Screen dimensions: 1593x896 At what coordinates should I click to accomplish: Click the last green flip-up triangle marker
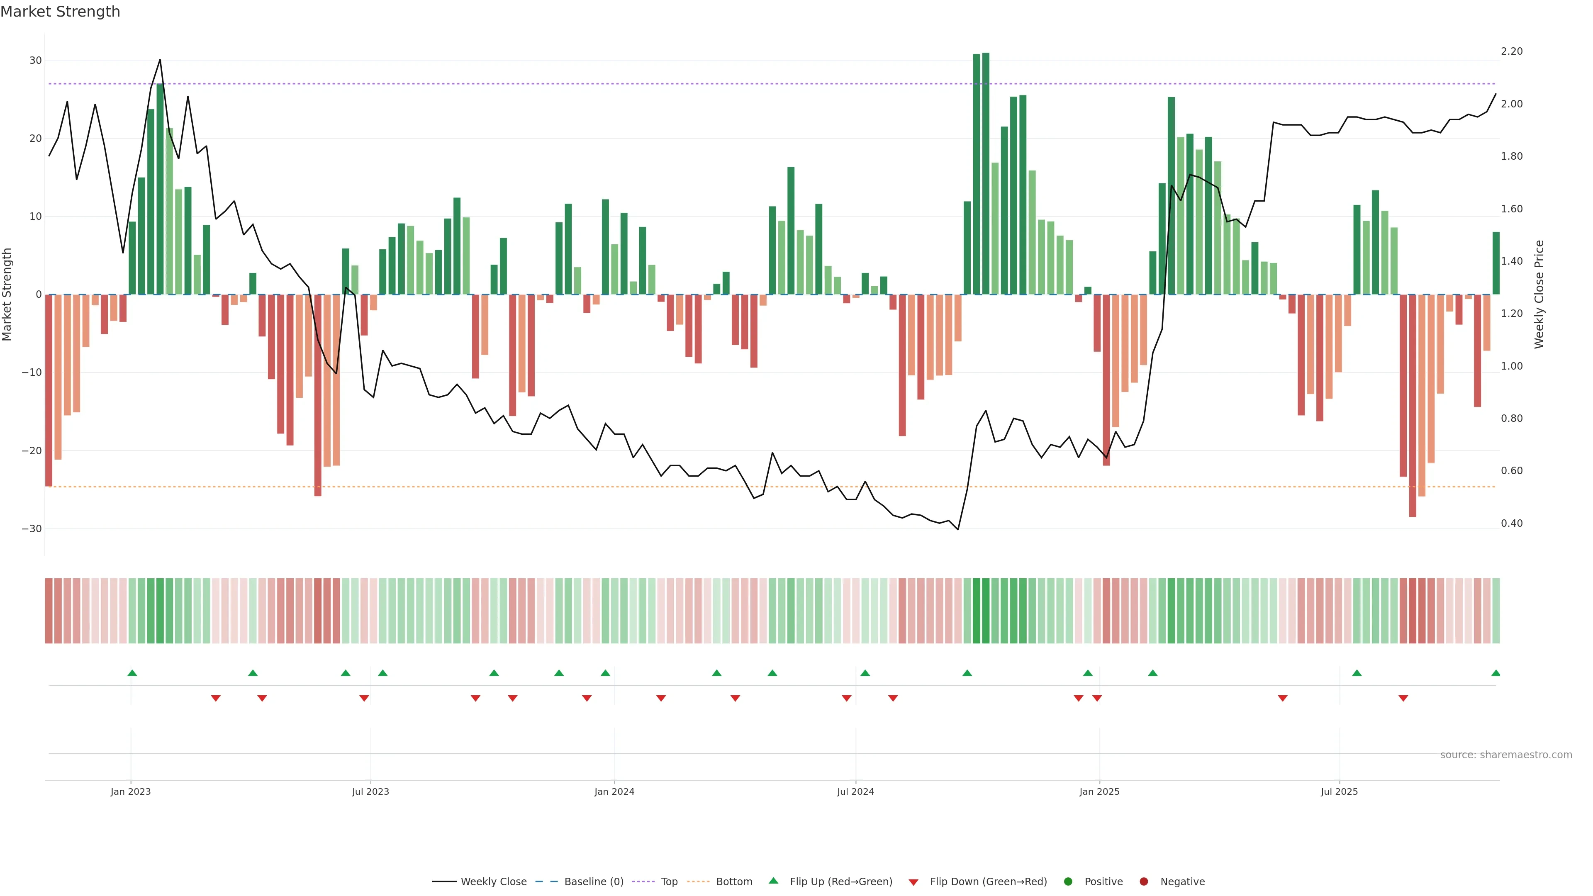tap(1495, 673)
